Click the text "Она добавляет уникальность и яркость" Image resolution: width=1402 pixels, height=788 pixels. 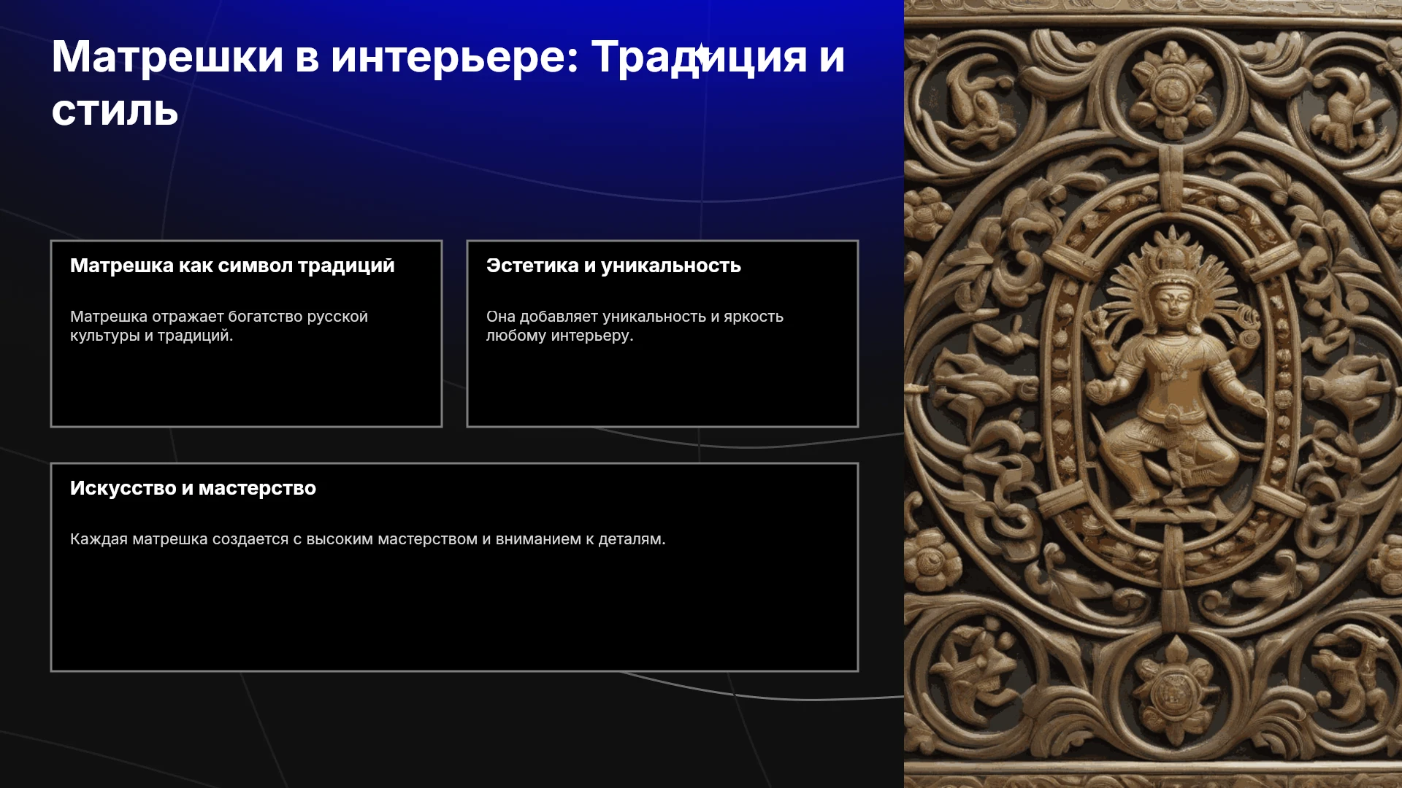[635, 317]
